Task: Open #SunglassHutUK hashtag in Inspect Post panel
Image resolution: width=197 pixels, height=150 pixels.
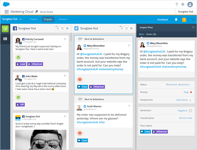Action: click(150, 67)
